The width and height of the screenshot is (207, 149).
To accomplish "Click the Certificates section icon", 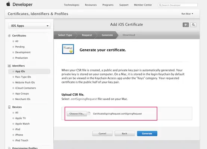I will [x=9, y=35].
